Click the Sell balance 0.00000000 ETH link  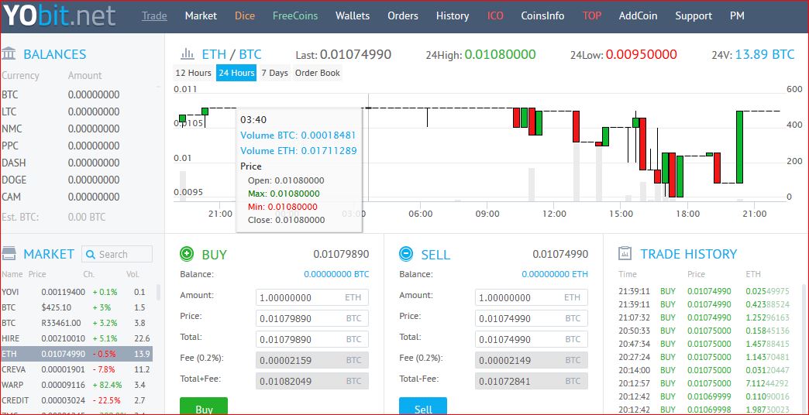click(555, 274)
